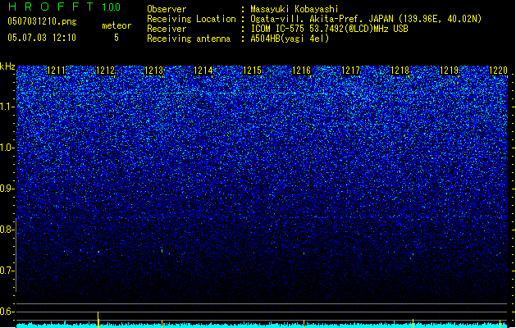Viewport: 516px width, 328px height.
Task: Click the 1213 time marker
Action: click(154, 71)
